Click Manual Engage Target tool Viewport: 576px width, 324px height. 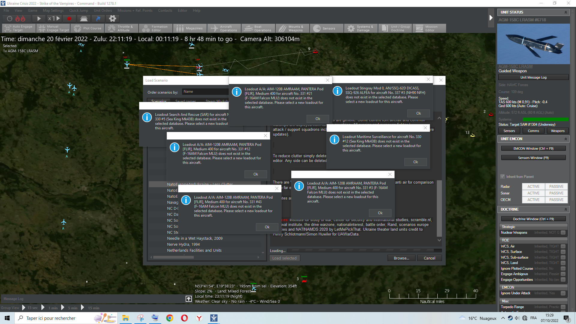pyautogui.click(x=53, y=28)
